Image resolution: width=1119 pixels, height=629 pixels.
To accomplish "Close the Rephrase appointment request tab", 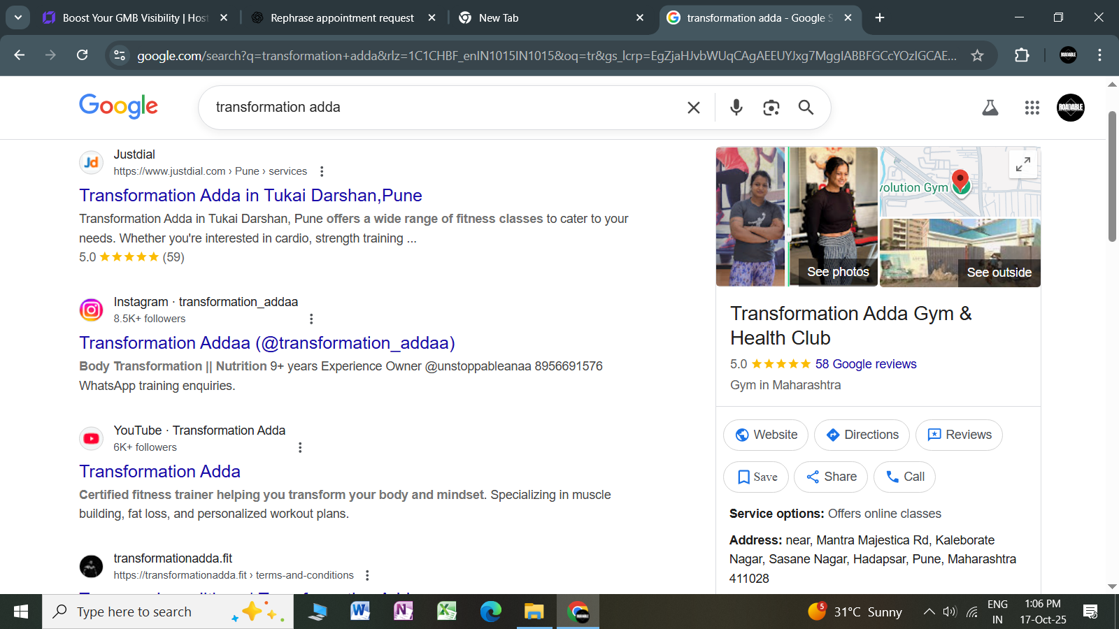I will click(432, 18).
